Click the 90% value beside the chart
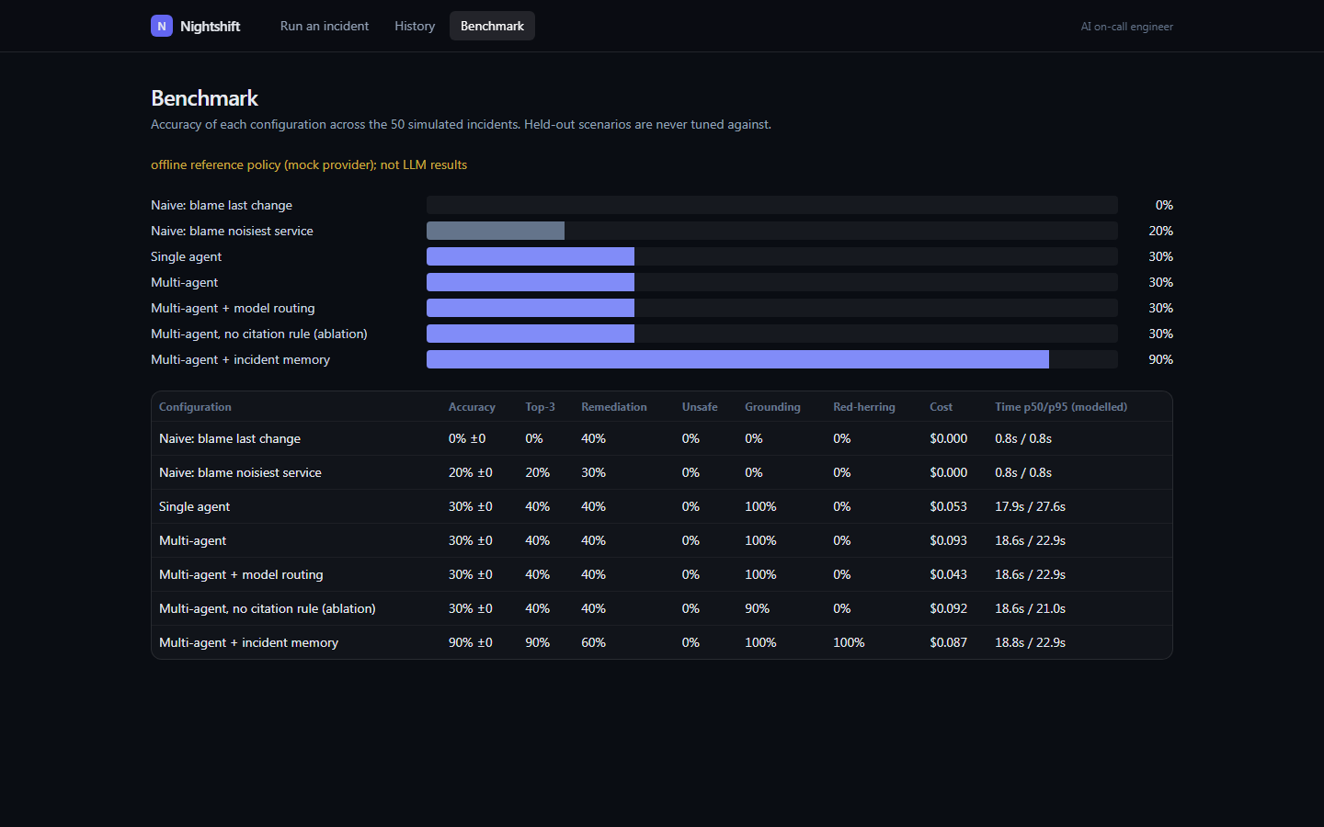Image resolution: width=1324 pixels, height=827 pixels. coord(1160,359)
